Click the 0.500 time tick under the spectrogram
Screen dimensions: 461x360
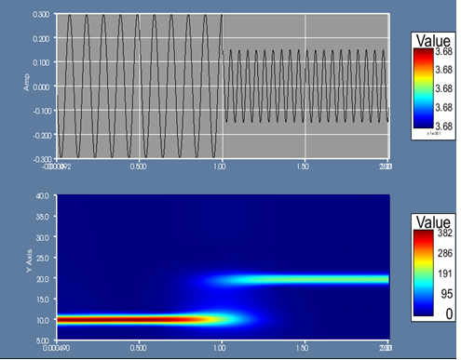[138, 348]
